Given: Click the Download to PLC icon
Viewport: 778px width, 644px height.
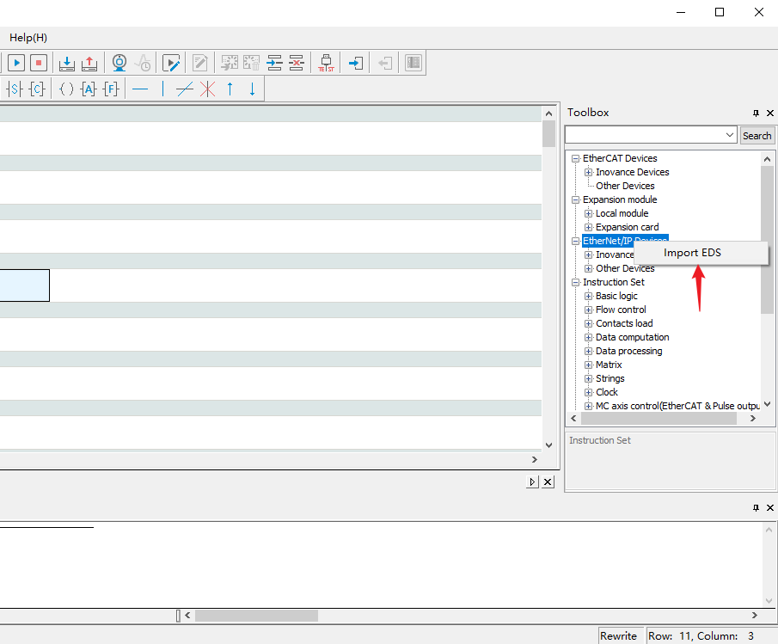Looking at the screenshot, I should (x=67, y=63).
